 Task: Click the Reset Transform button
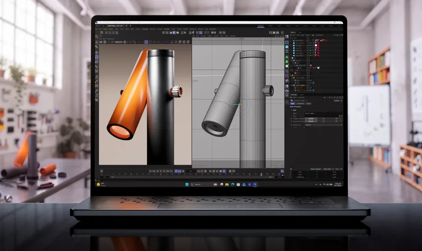pyautogui.click(x=316, y=169)
